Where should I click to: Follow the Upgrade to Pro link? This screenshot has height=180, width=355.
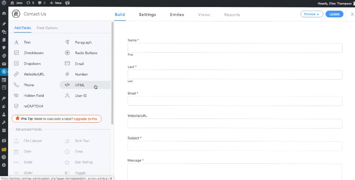(x=86, y=119)
